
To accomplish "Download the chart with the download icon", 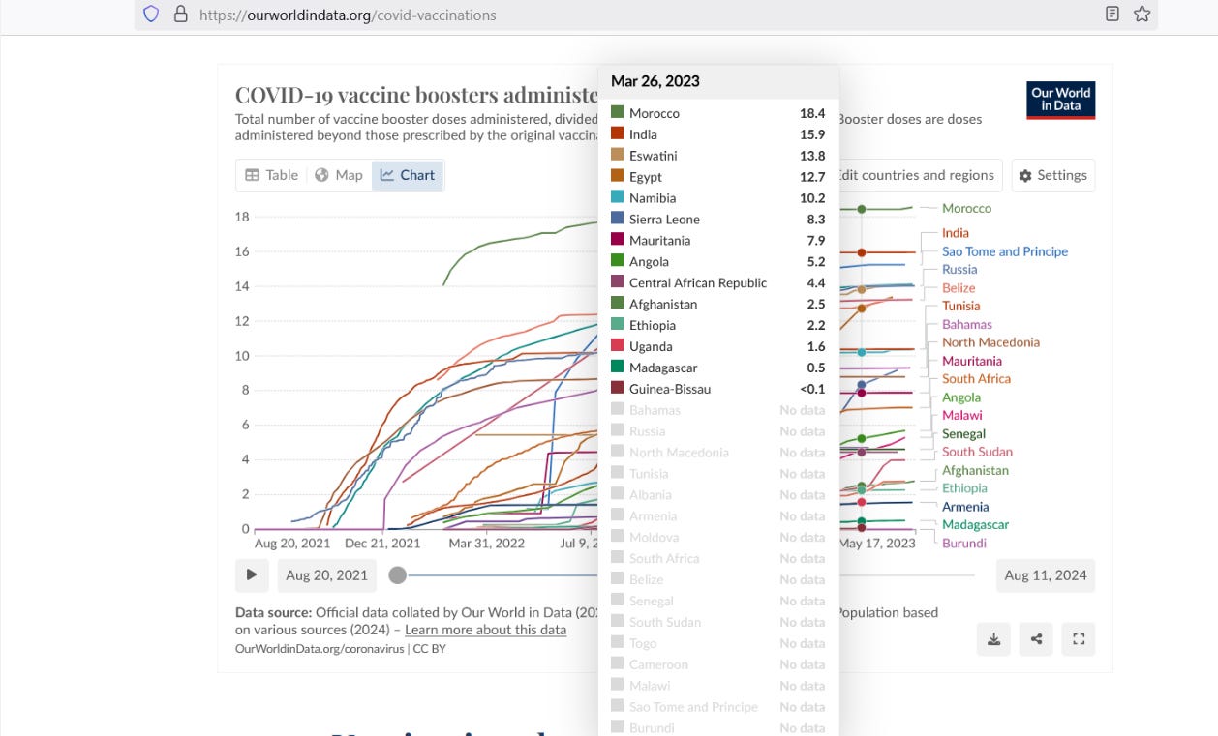I will (x=994, y=638).
